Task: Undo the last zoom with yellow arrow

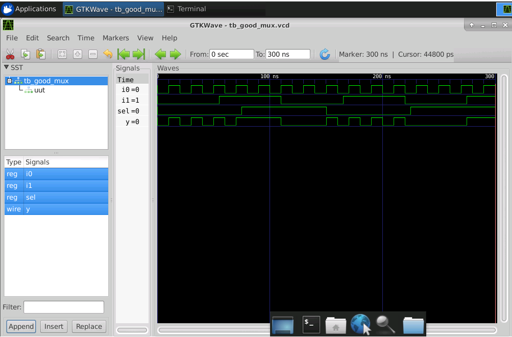Action: click(107, 54)
